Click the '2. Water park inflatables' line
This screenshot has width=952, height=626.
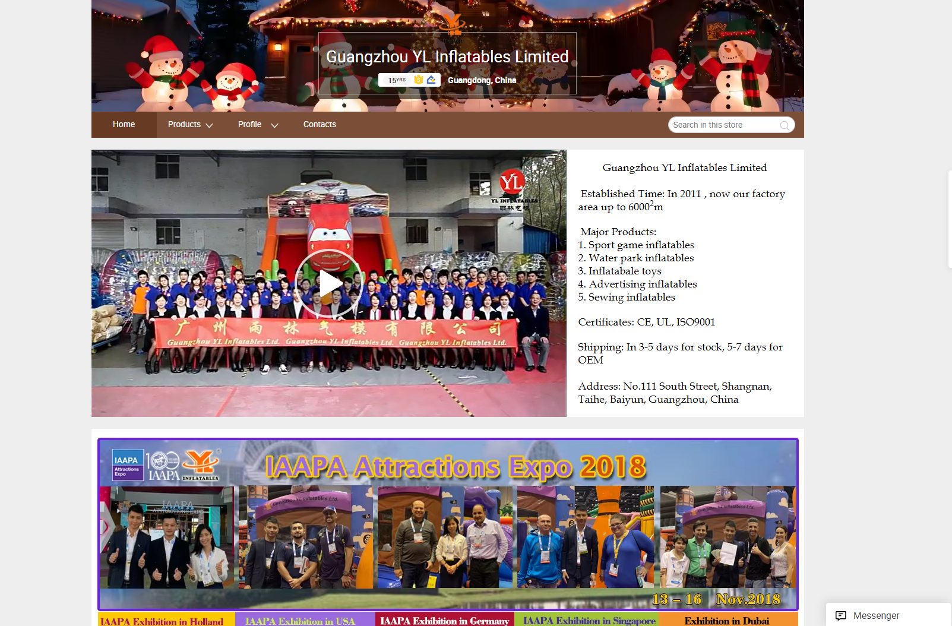point(636,258)
